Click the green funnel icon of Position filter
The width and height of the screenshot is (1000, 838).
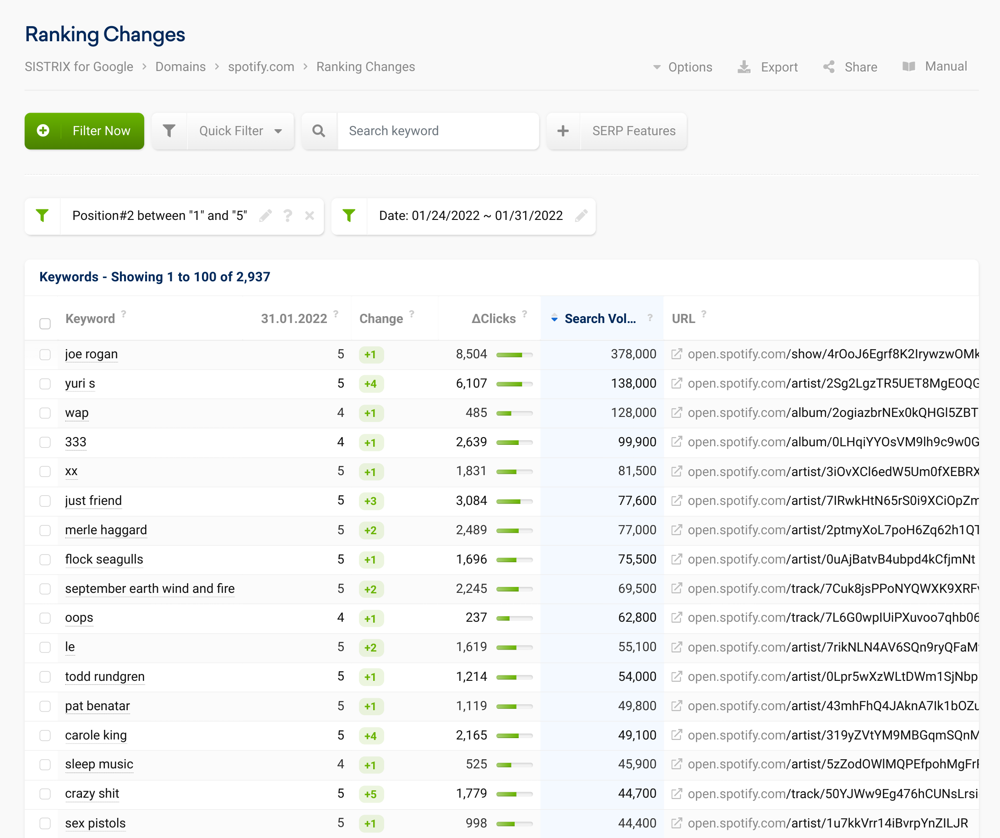(x=43, y=216)
